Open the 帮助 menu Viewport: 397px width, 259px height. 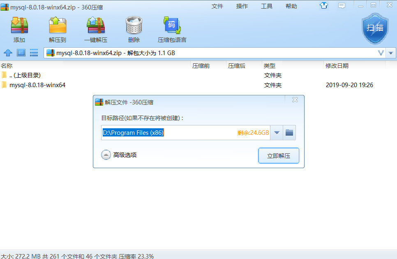[x=291, y=6]
